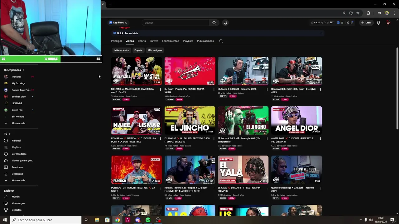Toggle the blue extension button in stats bar
Screen dimensions: 399x224
(338, 23)
